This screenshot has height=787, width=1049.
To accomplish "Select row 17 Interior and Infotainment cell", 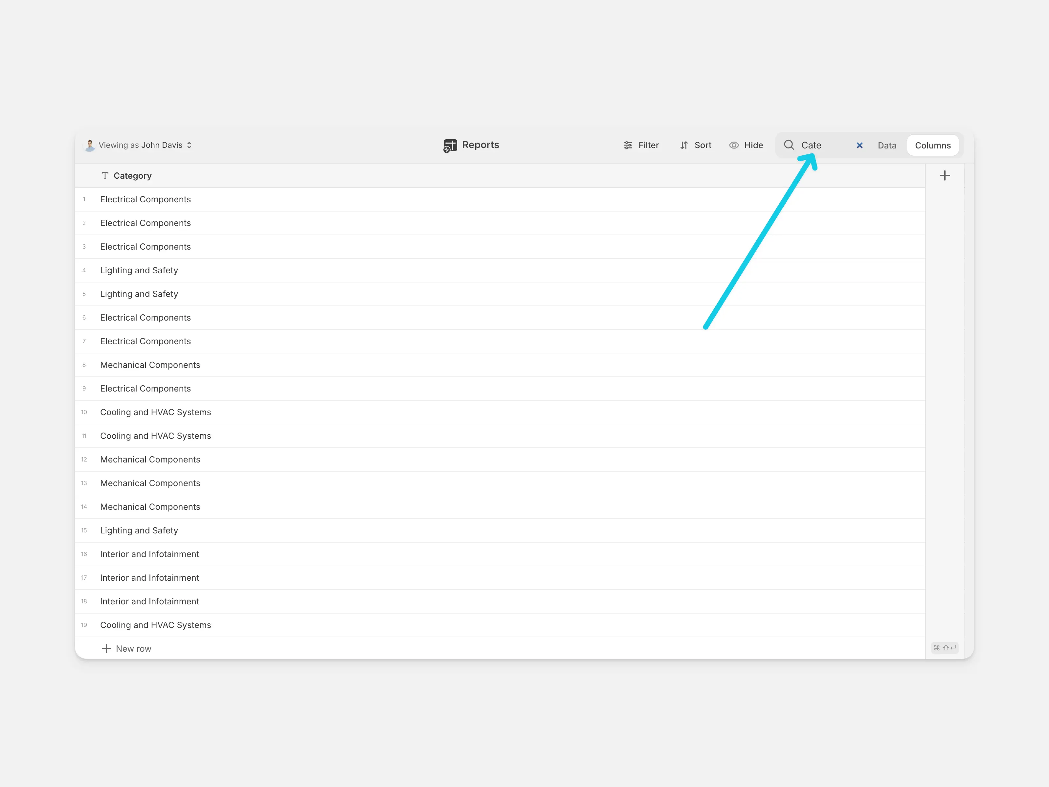I will pos(500,578).
